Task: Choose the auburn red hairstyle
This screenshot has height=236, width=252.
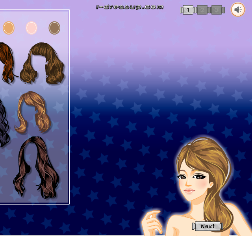Action: tap(7, 63)
